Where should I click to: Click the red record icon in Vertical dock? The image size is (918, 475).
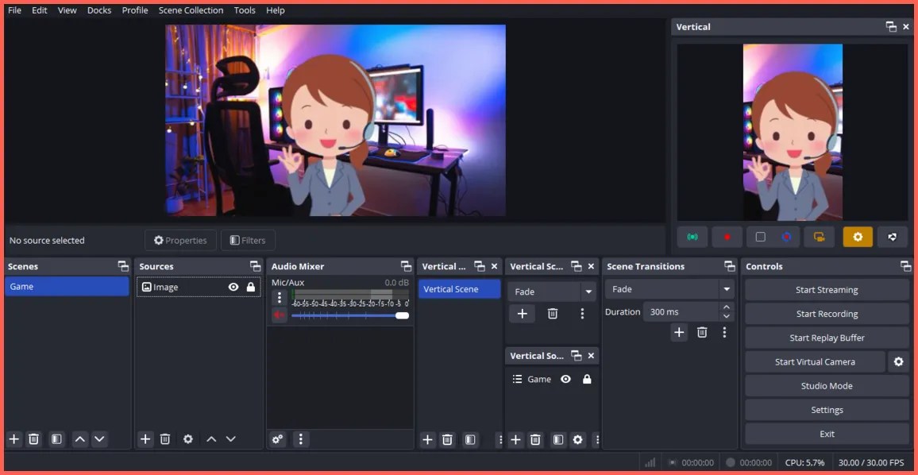[727, 237]
